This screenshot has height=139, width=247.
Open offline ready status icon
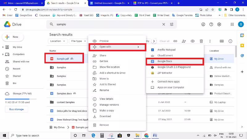tap(203, 24)
